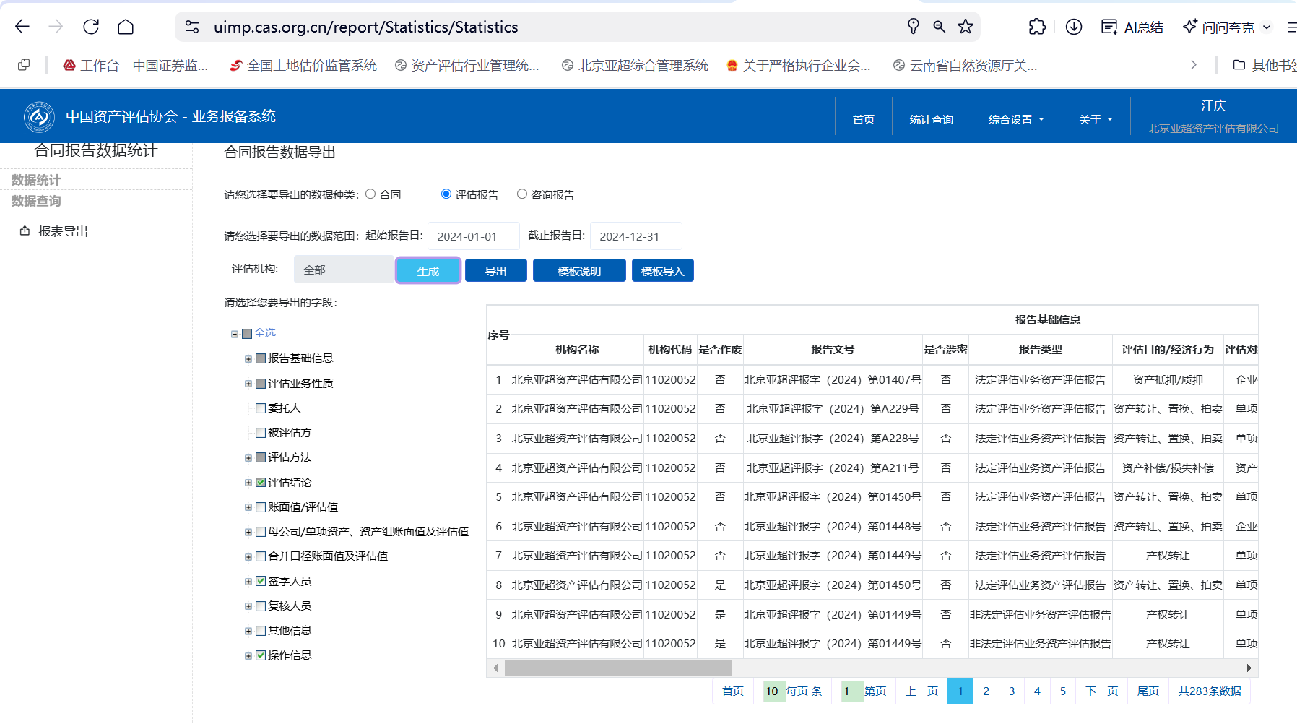Open 报表导出 in left sidebar

click(63, 231)
